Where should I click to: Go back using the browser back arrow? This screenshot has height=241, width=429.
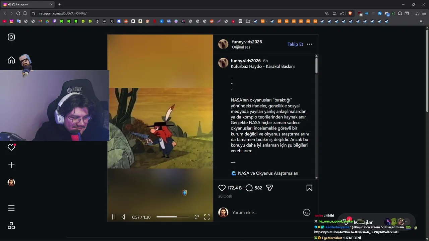5,13
